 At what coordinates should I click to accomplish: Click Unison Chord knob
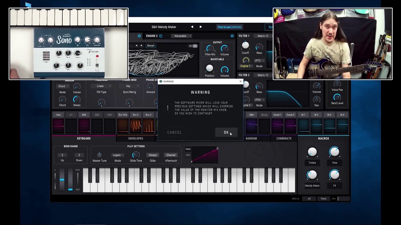(62, 99)
